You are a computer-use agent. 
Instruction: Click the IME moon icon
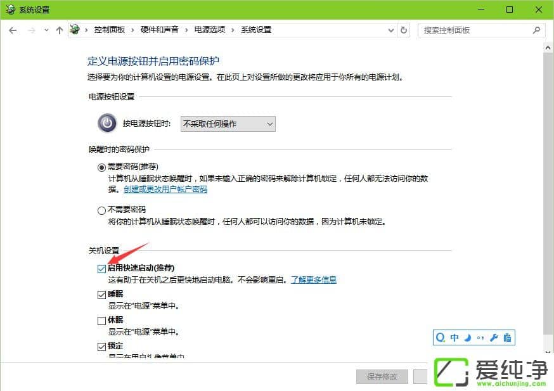point(467,338)
